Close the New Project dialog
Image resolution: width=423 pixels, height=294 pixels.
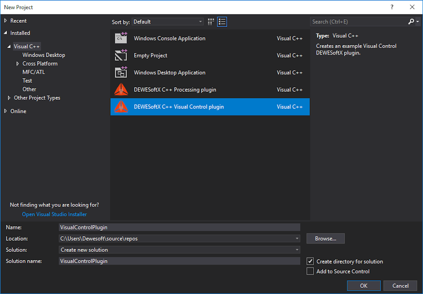[x=412, y=7]
